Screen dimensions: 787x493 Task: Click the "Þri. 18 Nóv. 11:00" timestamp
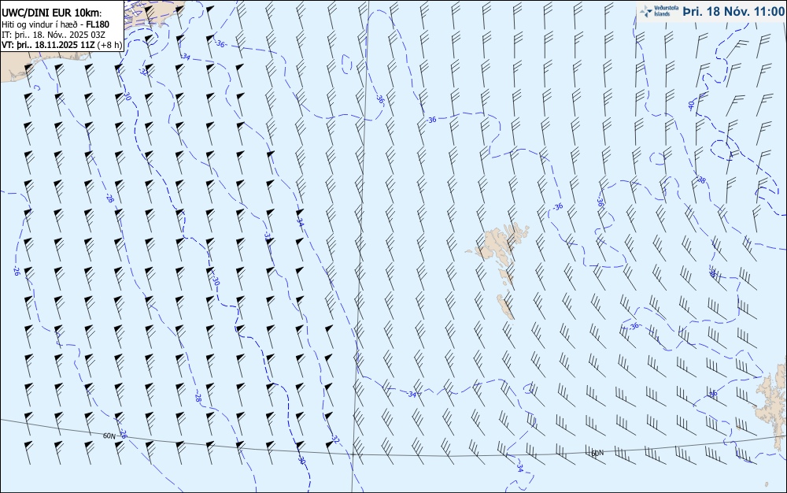(733, 12)
